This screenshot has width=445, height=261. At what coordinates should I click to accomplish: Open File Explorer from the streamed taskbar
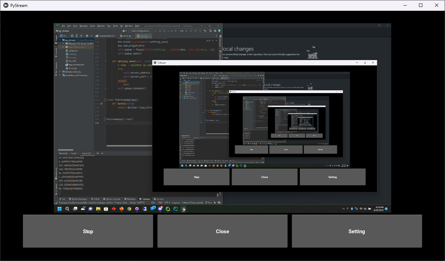(x=98, y=209)
